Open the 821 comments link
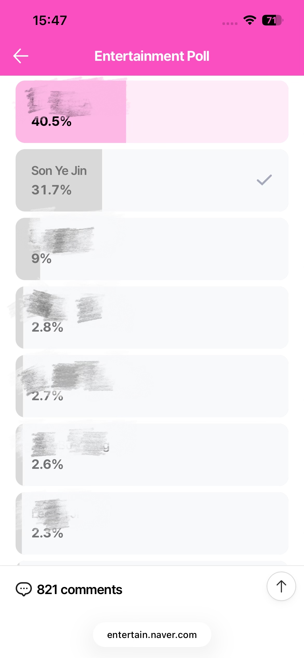The width and height of the screenshot is (304, 658). [x=80, y=589]
